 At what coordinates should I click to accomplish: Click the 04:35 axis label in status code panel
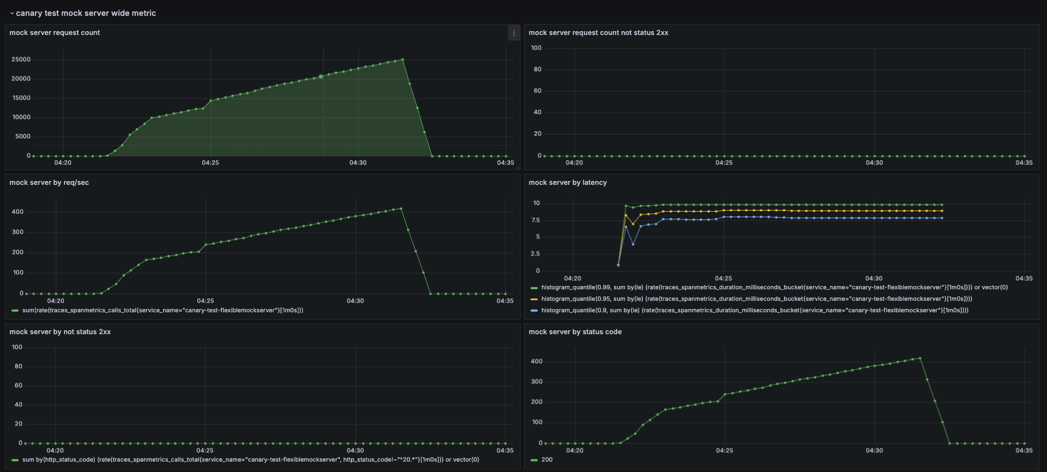coord(1024,451)
